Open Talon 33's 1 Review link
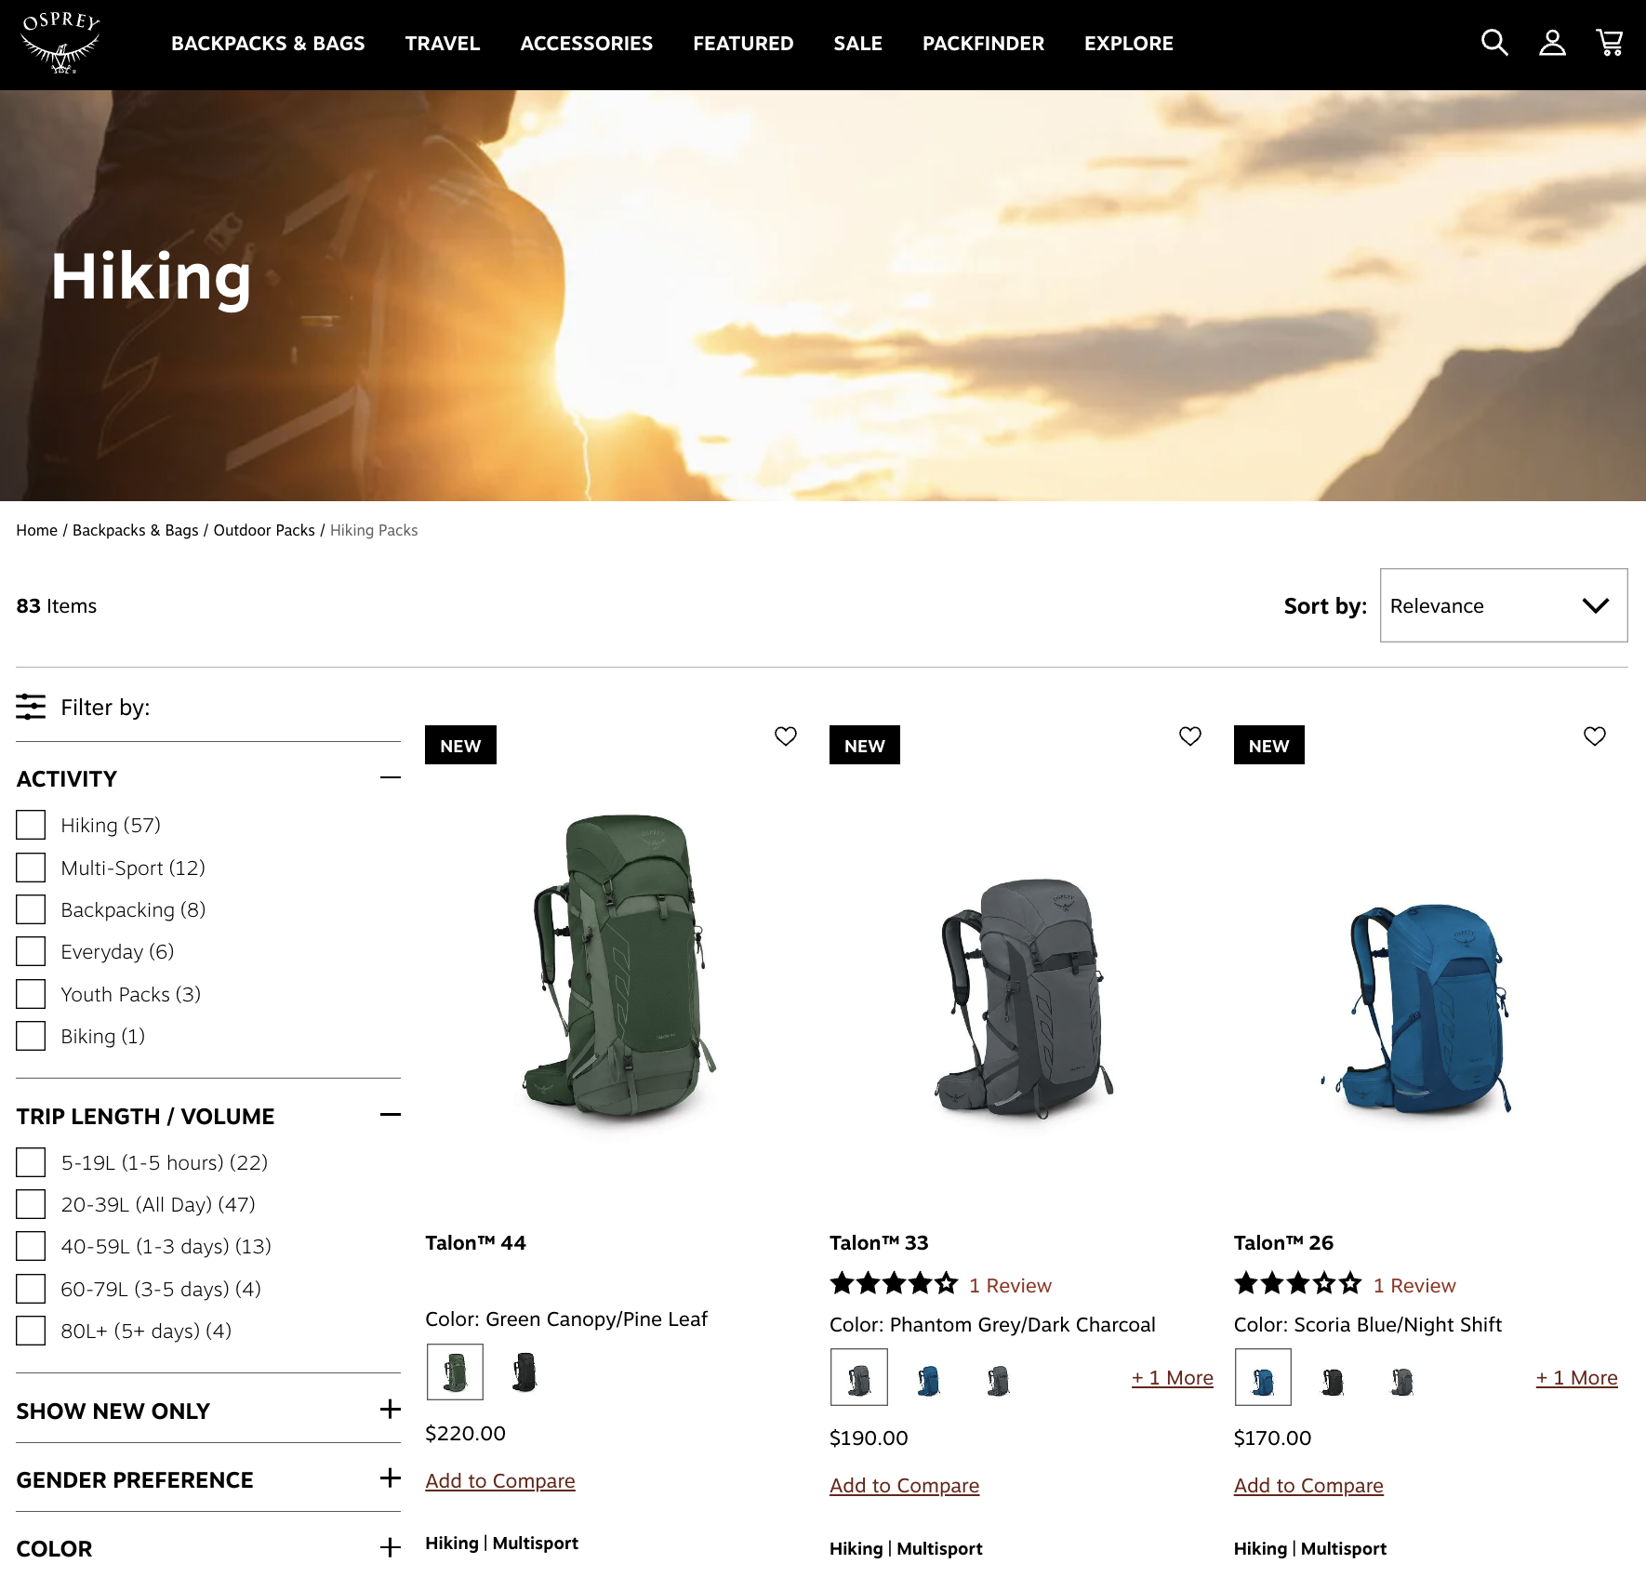The width and height of the screenshot is (1646, 1577). point(1010,1285)
